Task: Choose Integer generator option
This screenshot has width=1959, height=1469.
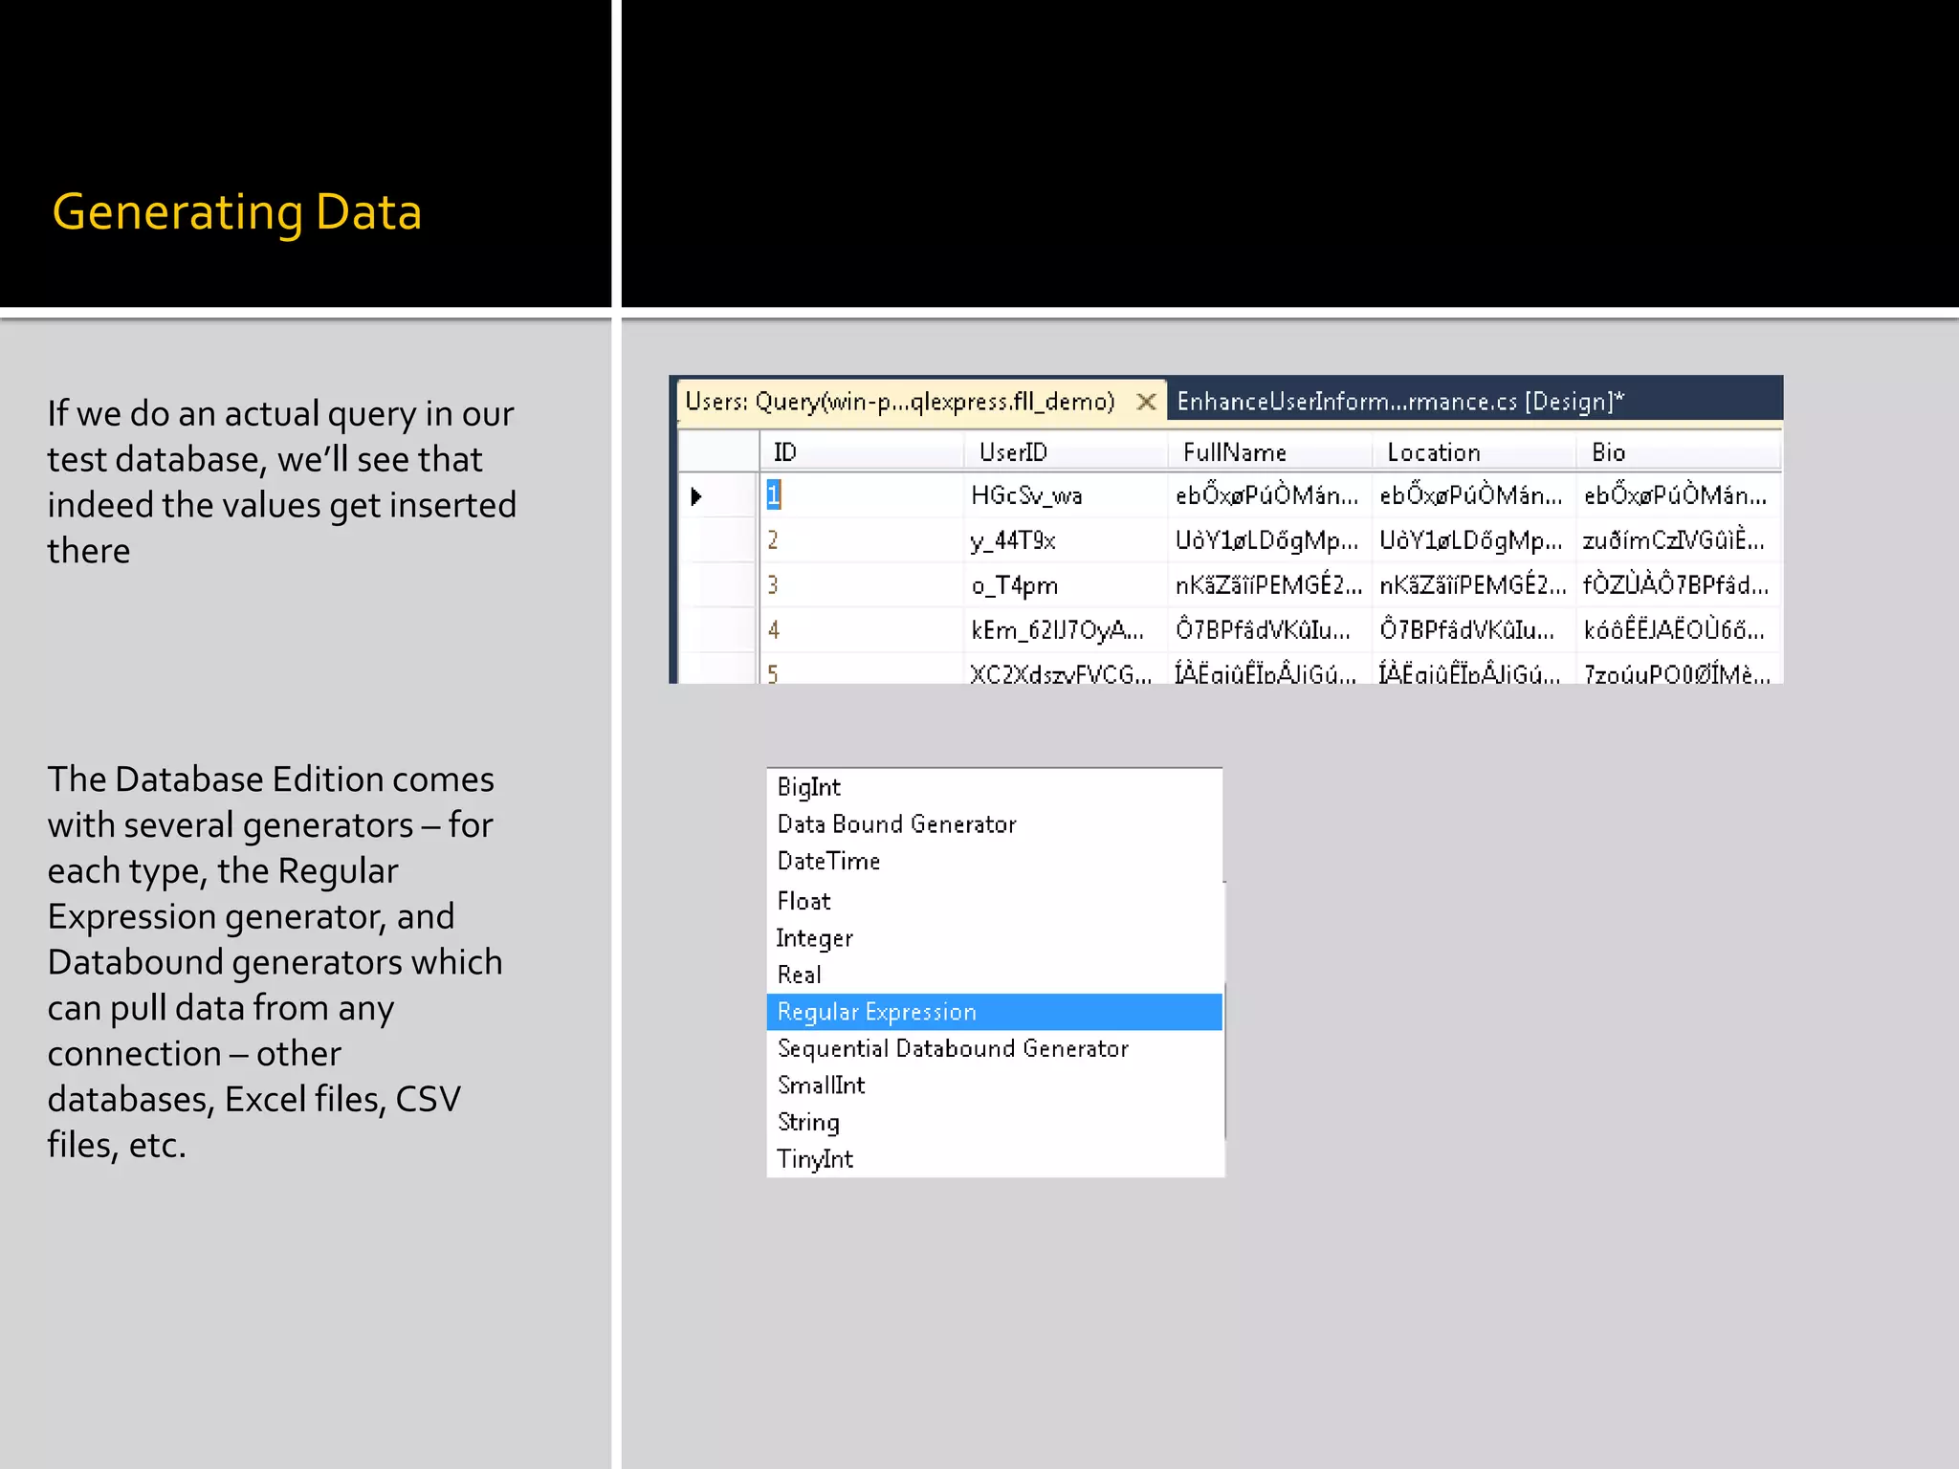Action: coord(995,938)
